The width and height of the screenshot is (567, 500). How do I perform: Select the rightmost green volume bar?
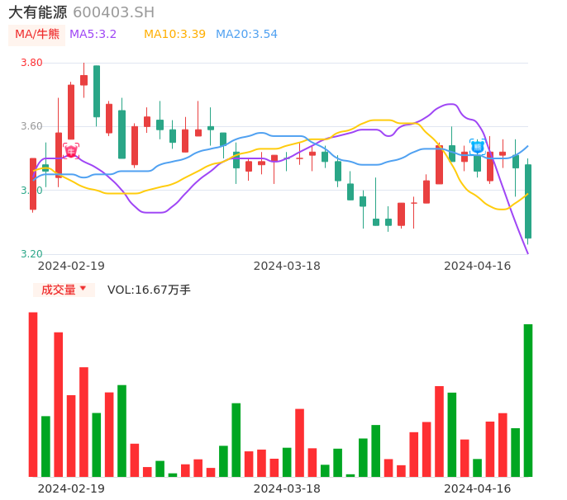[528, 400]
